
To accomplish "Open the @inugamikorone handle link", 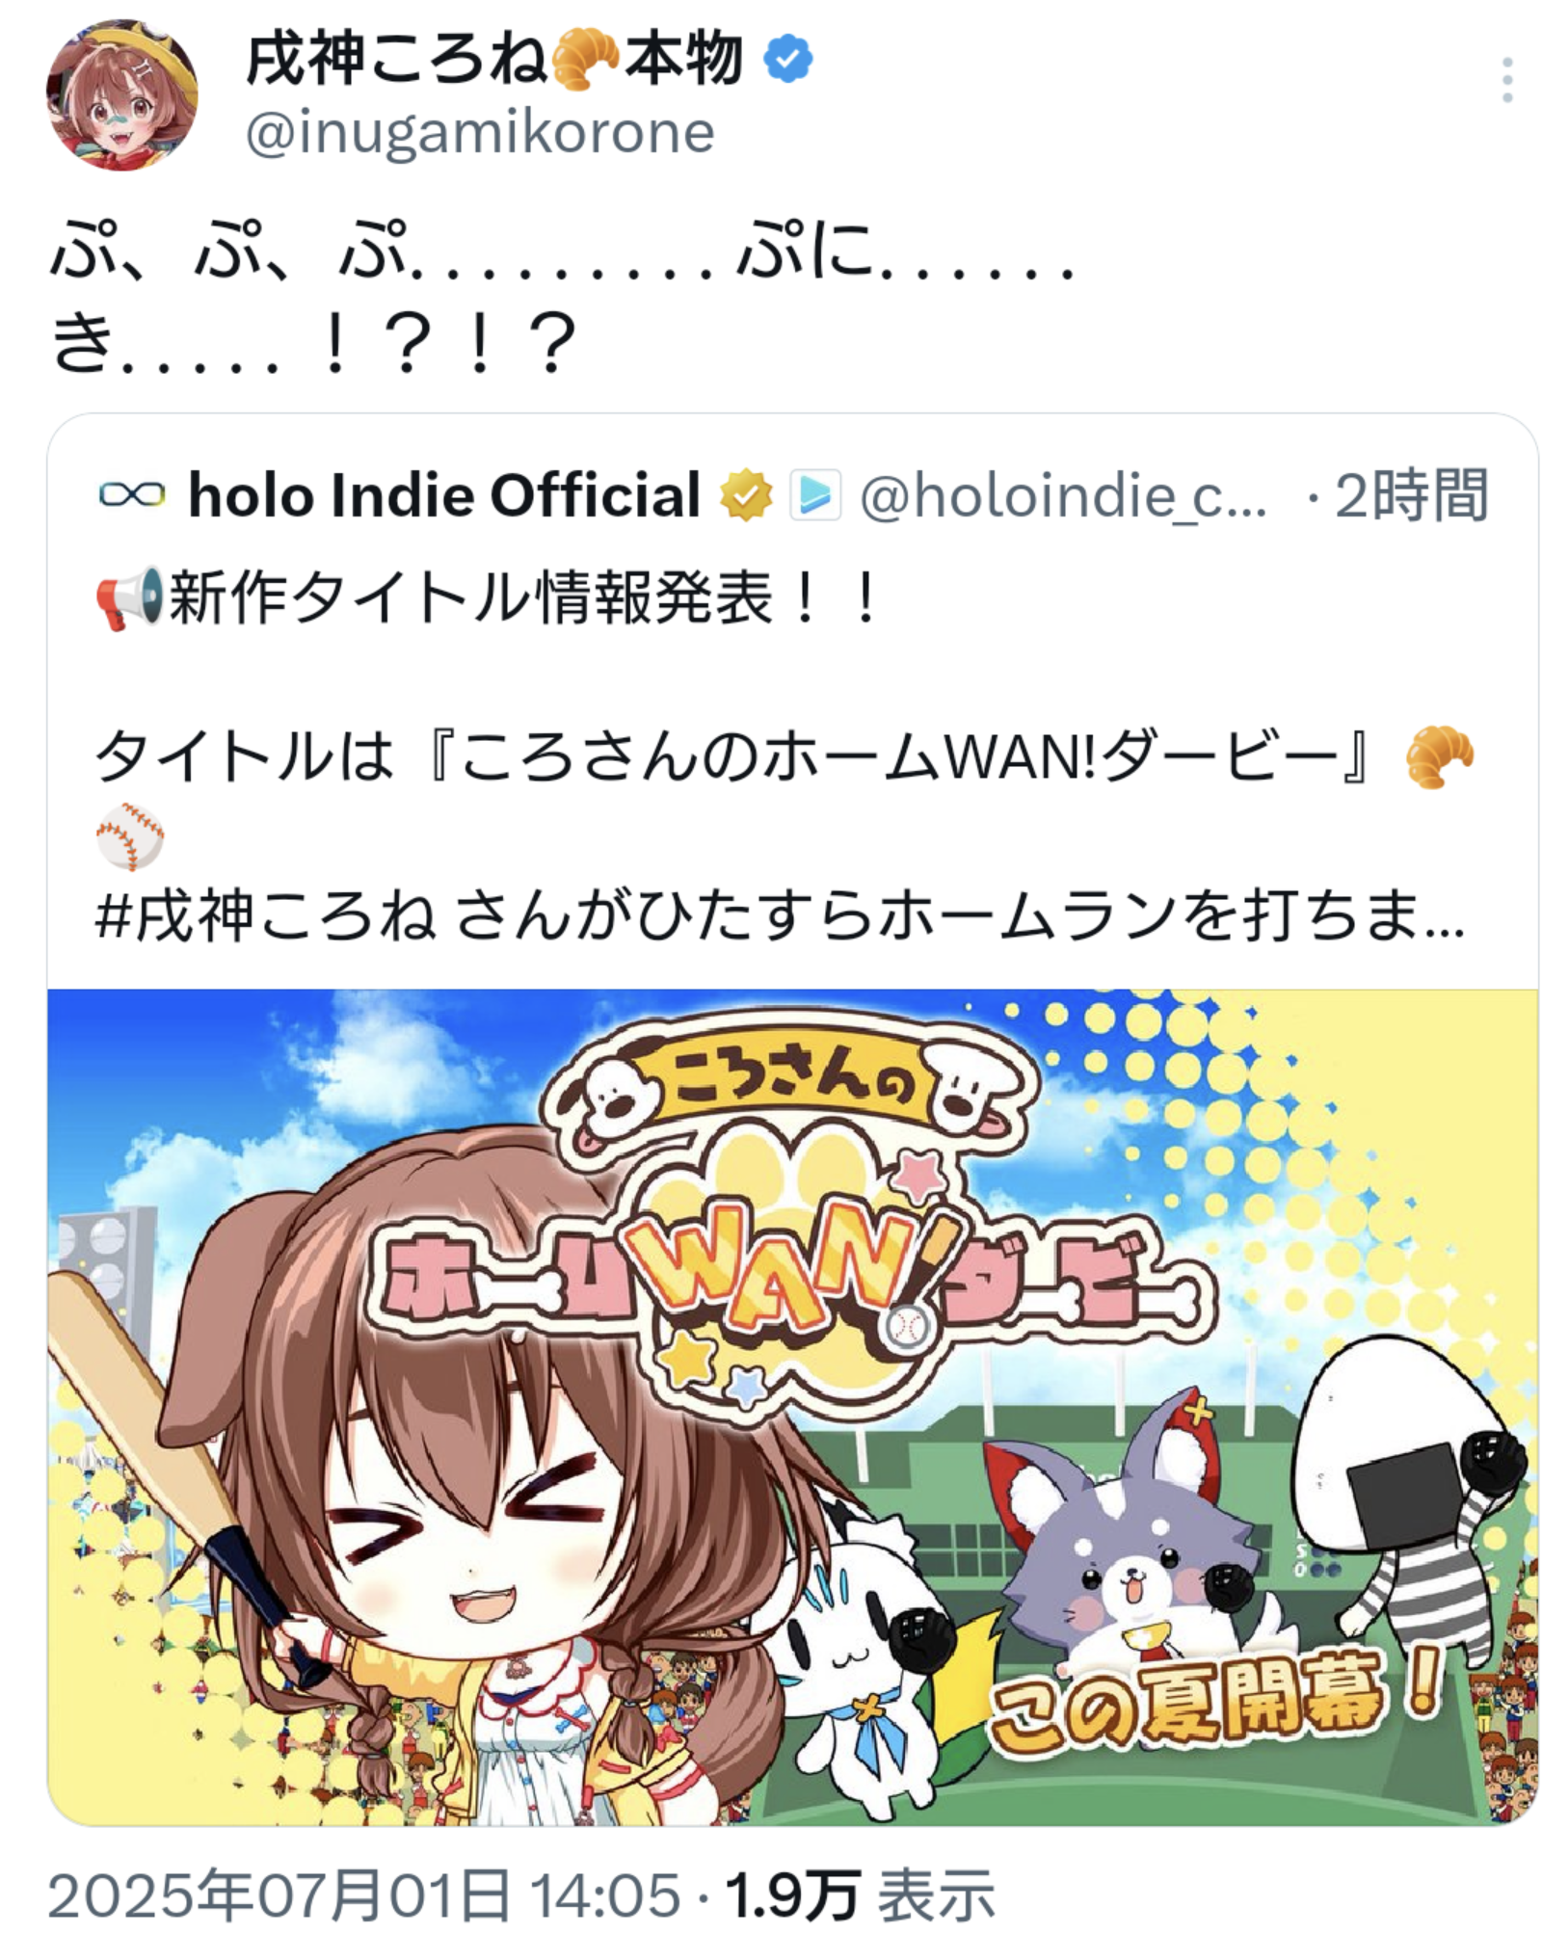I will (x=480, y=132).
